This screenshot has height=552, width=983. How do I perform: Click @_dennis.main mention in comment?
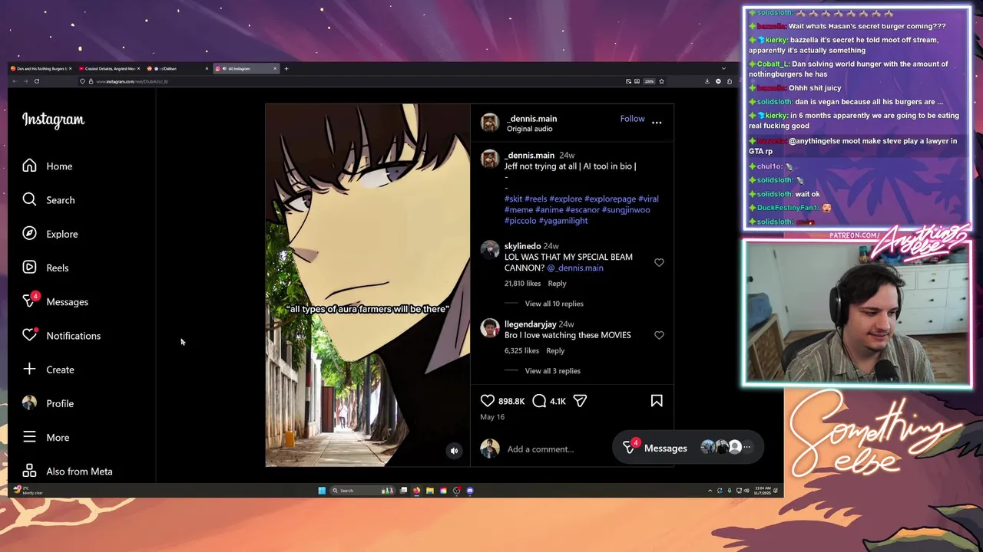(575, 268)
